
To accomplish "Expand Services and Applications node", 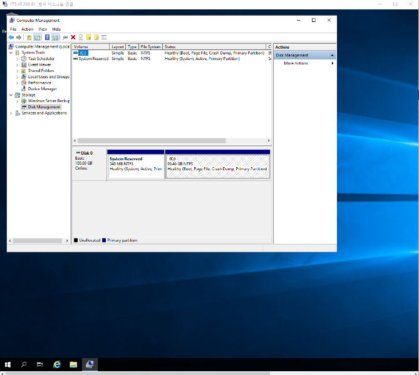I will [x=11, y=113].
